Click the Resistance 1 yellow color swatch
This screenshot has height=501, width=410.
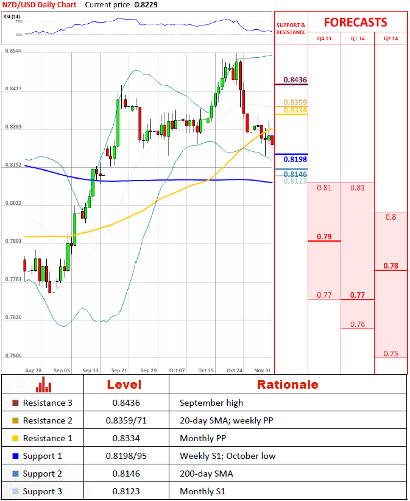point(15,438)
